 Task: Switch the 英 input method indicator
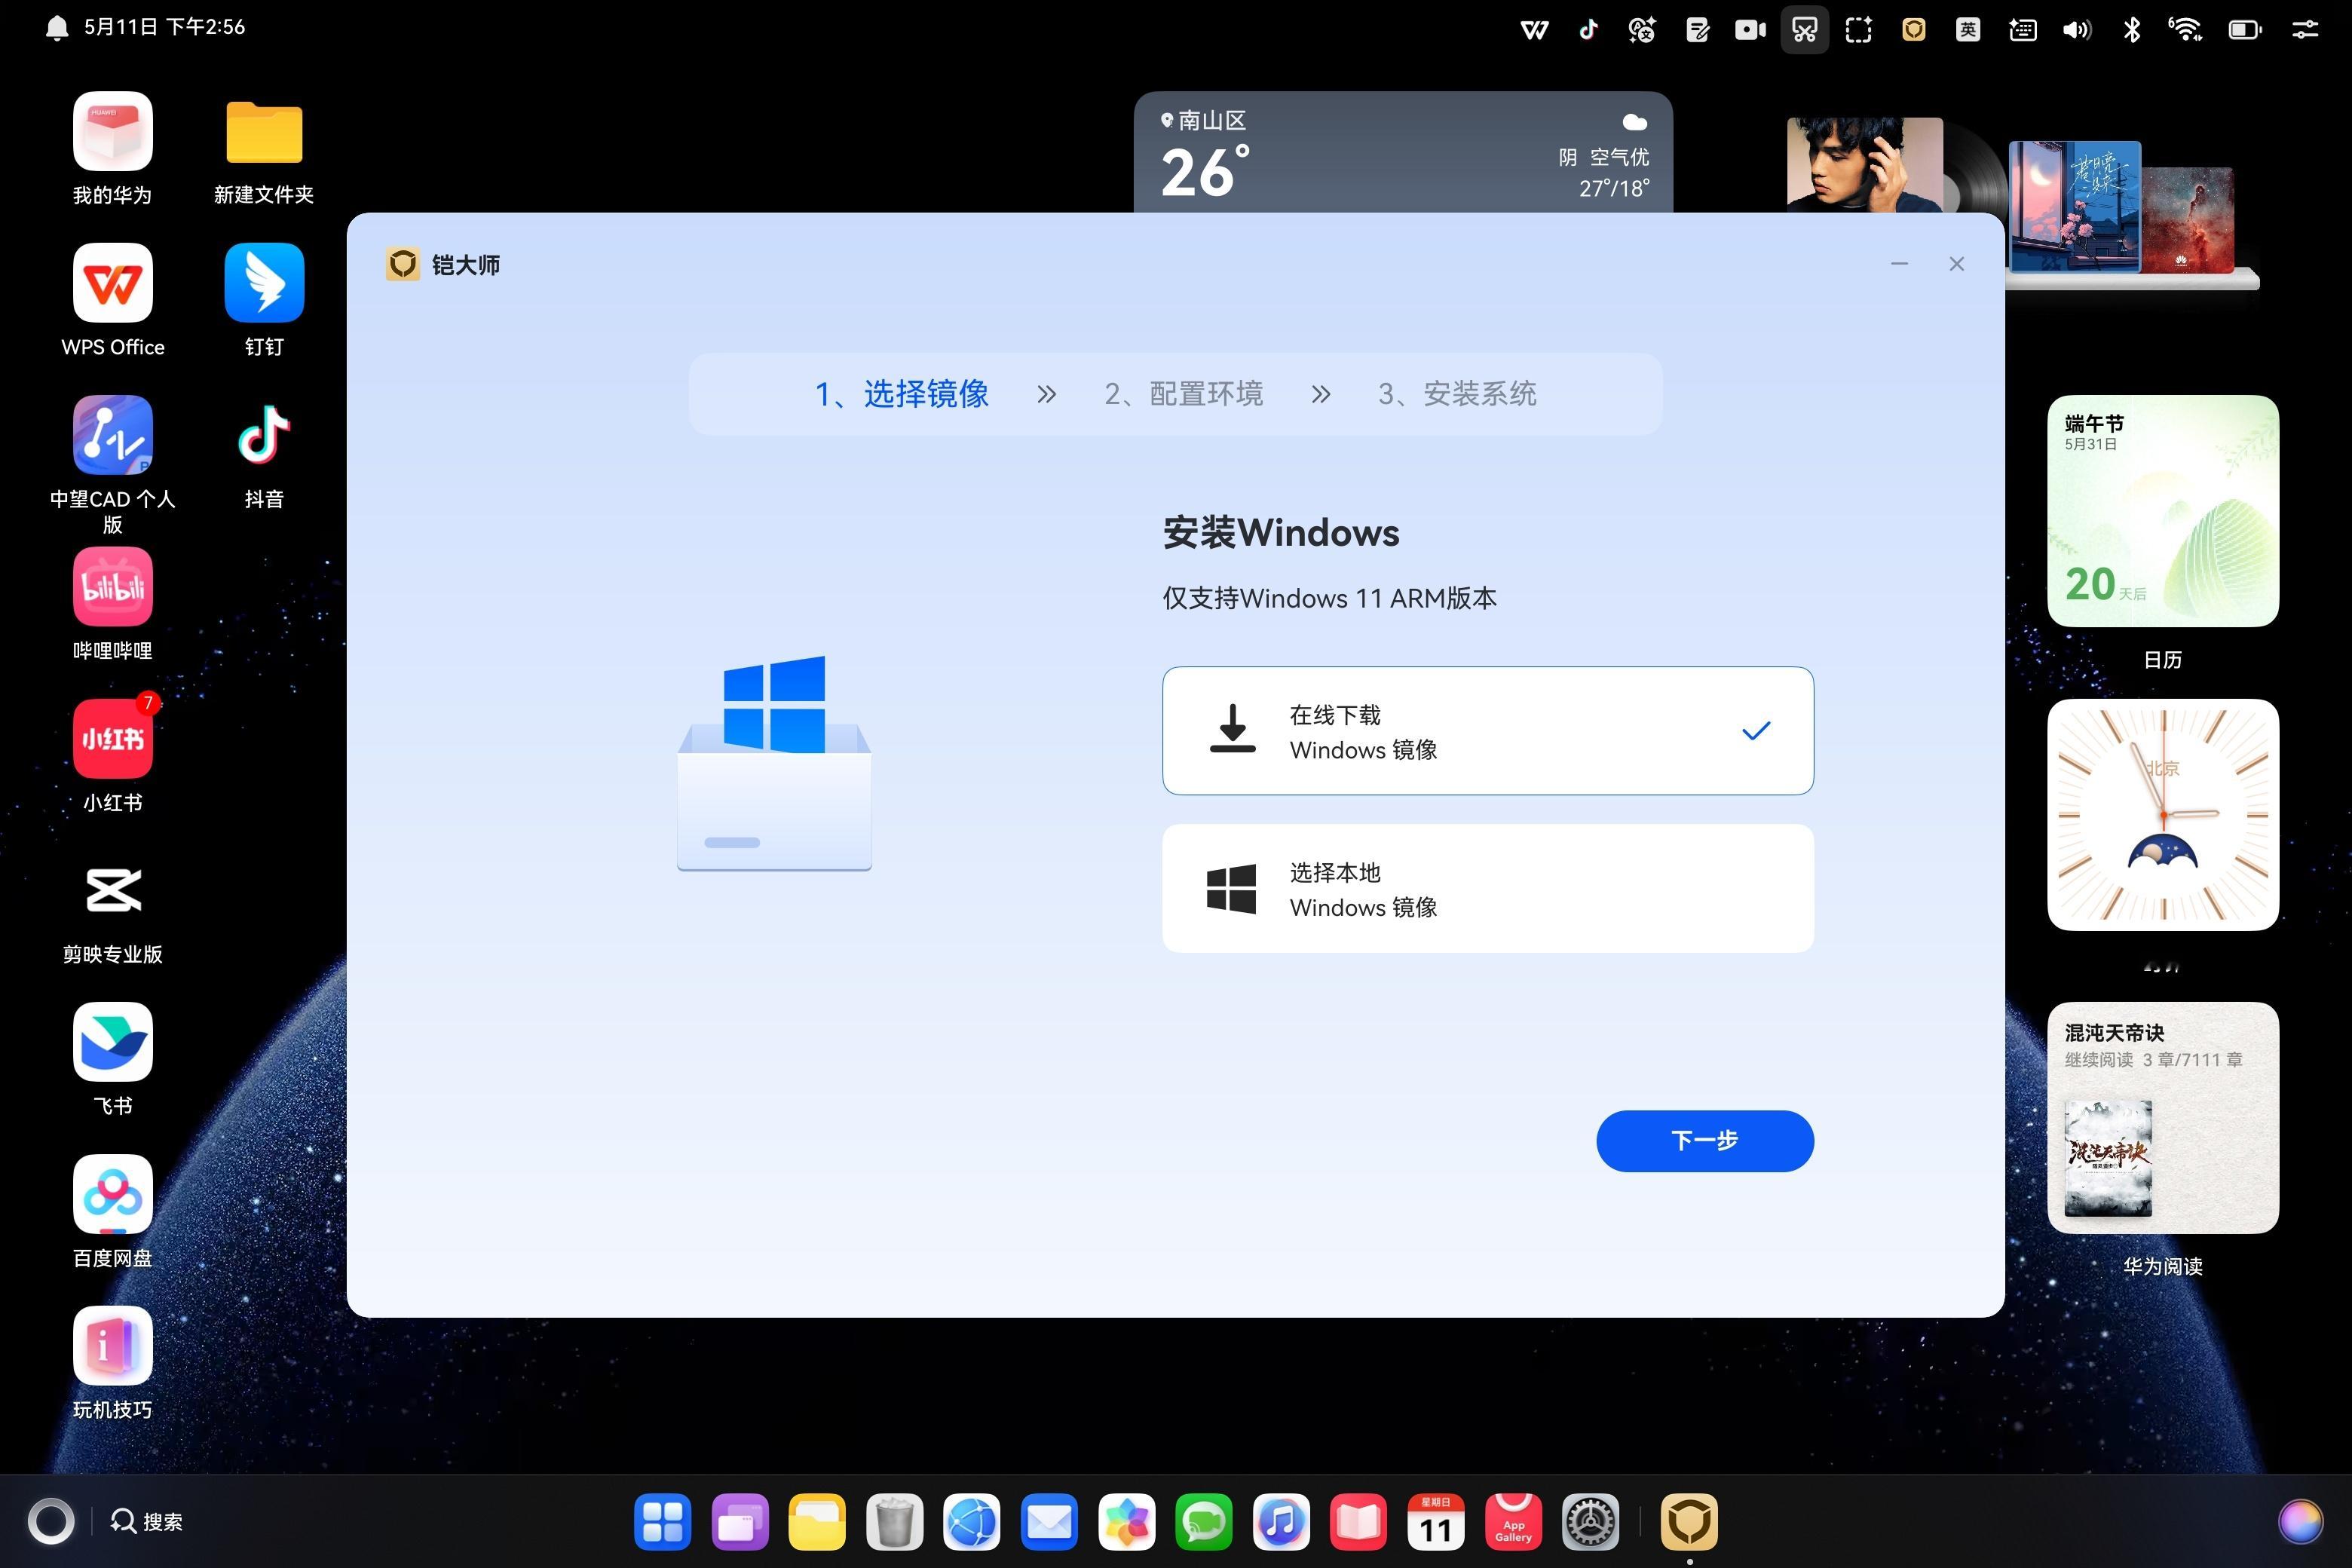tap(1968, 30)
